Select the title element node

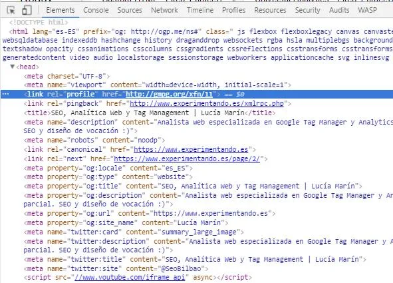click(x=150, y=113)
